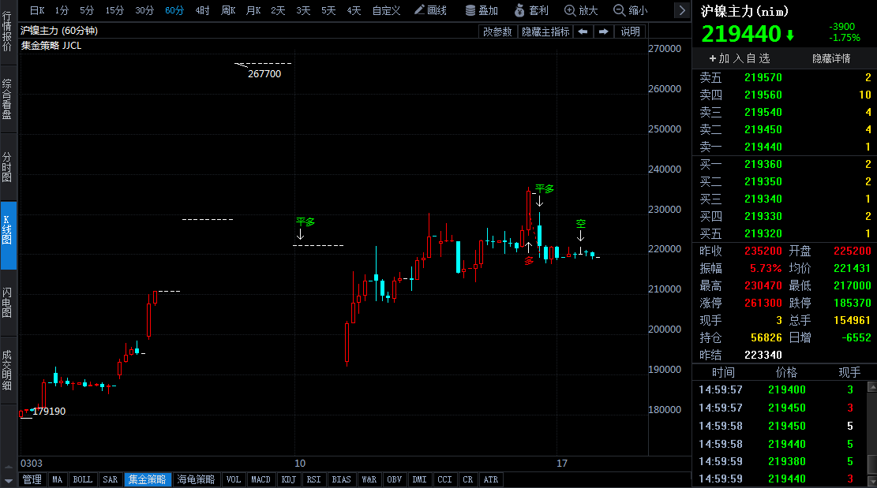Select K线图 sidebar panel
The width and height of the screenshot is (877, 488).
click(8, 234)
